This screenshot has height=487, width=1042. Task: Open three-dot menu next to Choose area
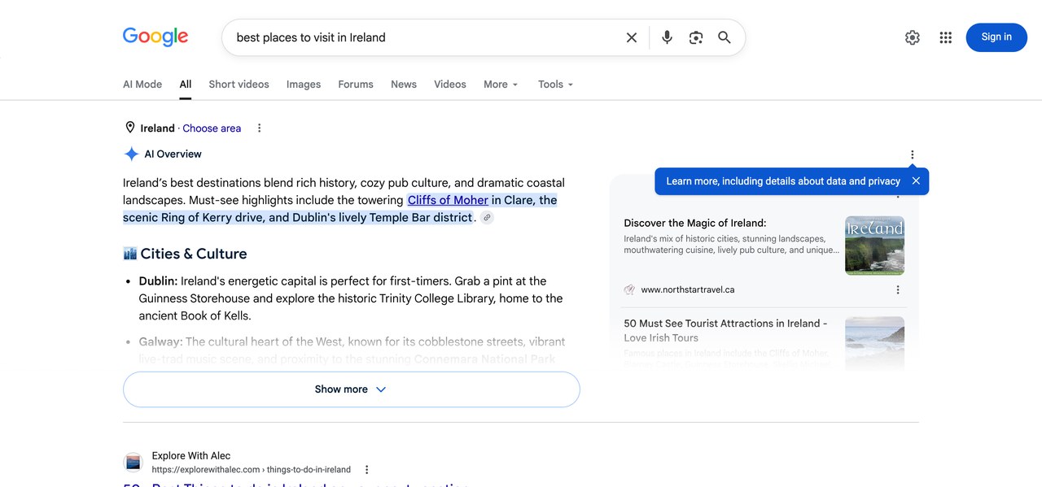pos(259,128)
